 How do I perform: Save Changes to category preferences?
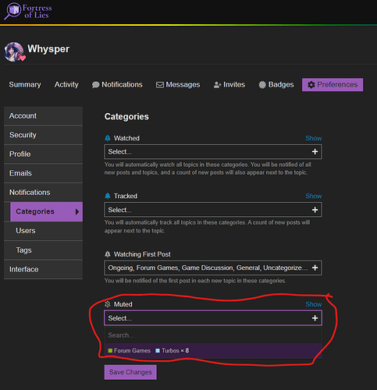(x=130, y=372)
